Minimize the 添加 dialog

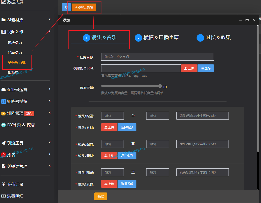click(241, 20)
